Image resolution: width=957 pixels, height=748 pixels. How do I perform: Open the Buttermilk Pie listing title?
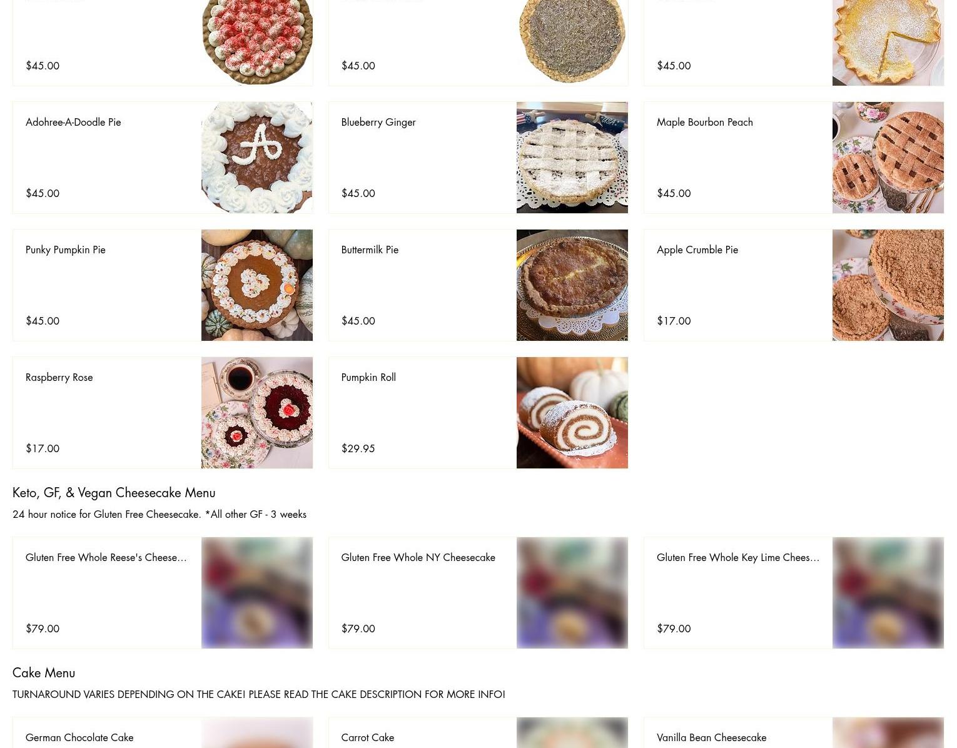[x=370, y=250]
